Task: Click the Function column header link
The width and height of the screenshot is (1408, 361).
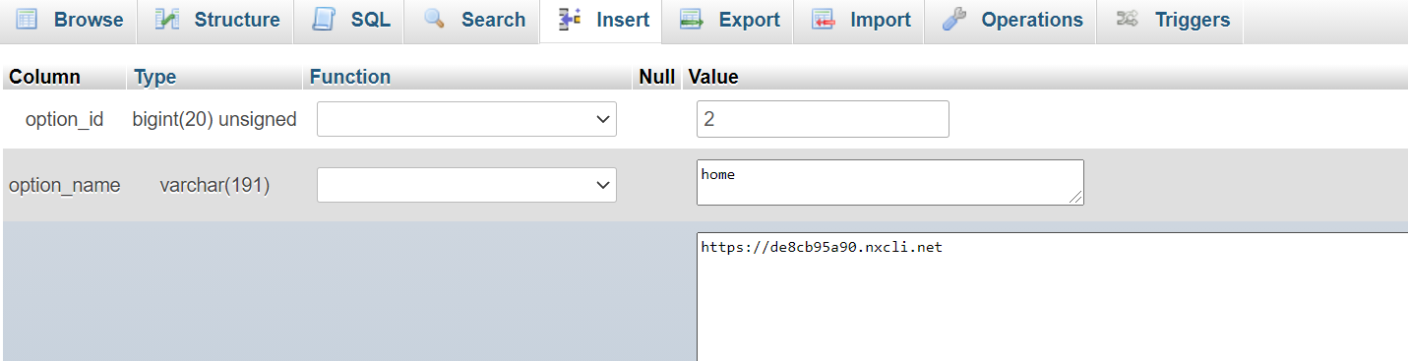Action: click(x=350, y=77)
